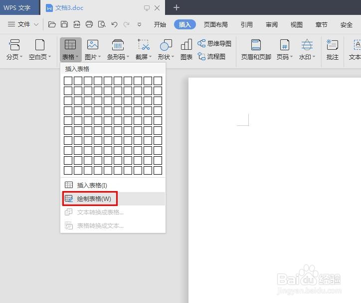This screenshot has width=361, height=303.
Task: Expand the 文件 dropdown chevron
Action: tap(36, 24)
